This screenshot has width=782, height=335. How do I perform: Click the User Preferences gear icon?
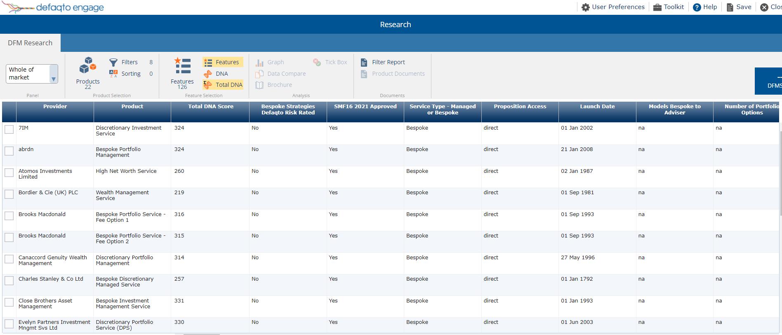[586, 7]
